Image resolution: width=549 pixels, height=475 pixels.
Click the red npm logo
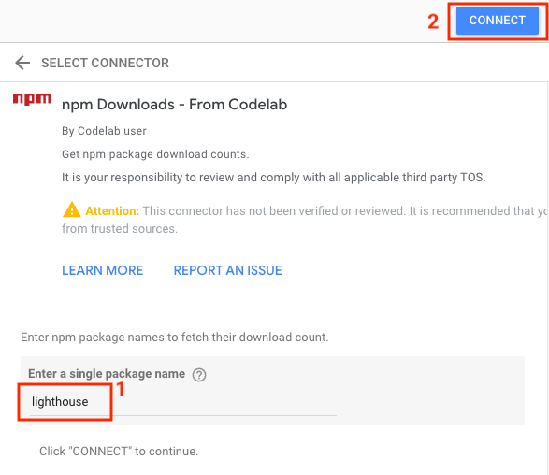point(32,99)
